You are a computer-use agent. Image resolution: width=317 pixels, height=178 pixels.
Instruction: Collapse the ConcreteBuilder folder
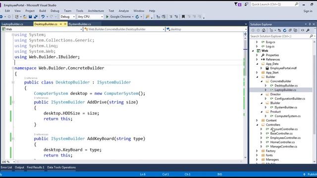click(x=262, y=81)
